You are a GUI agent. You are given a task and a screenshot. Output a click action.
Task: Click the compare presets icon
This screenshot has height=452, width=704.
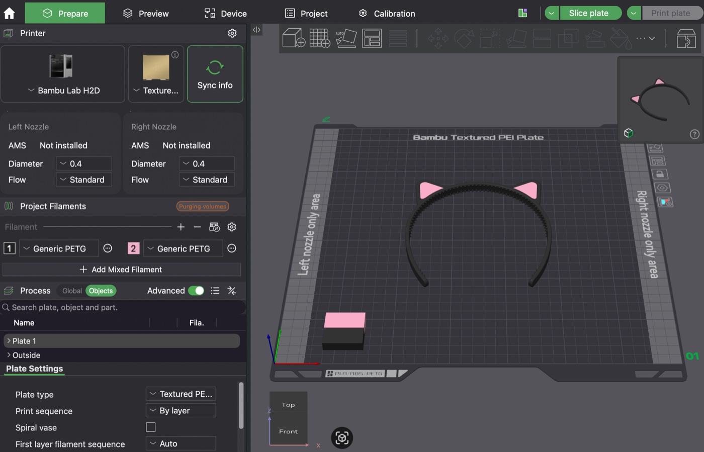click(x=232, y=291)
